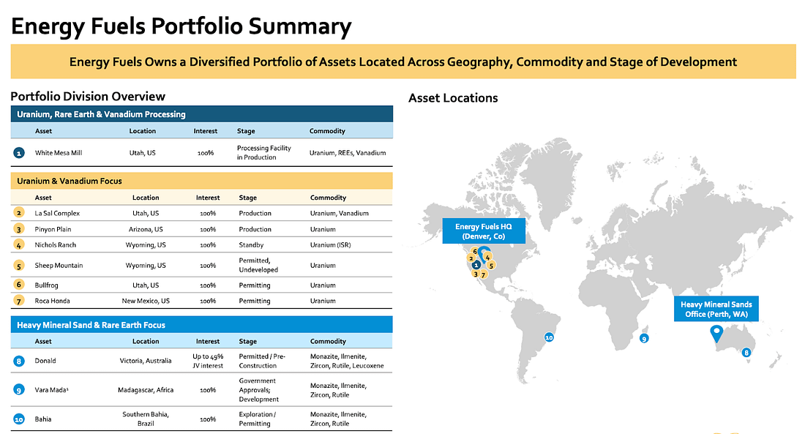Select the Government Approvals; Development stage cell
This screenshot has width=805, height=434.
pos(259,390)
